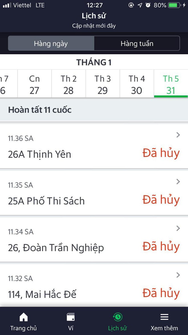
Task: Select the Lịch sử history clock icon
Action: [117, 317]
